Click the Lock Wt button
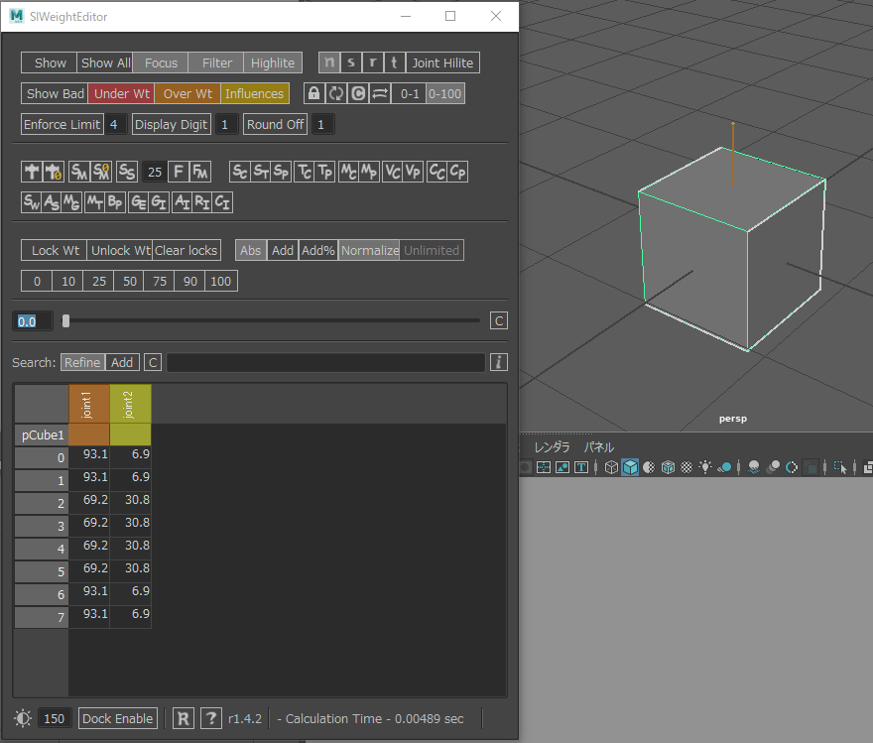This screenshot has width=873, height=743. pyautogui.click(x=55, y=250)
